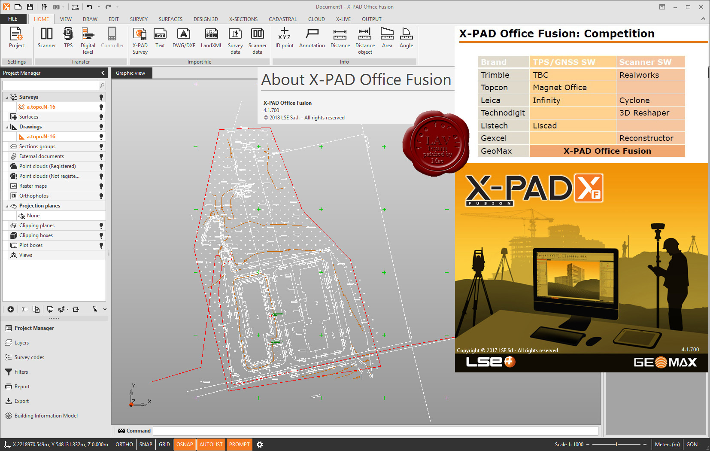Switch to the CADASTRAL ribbon tab
The width and height of the screenshot is (710, 451).
283,19
